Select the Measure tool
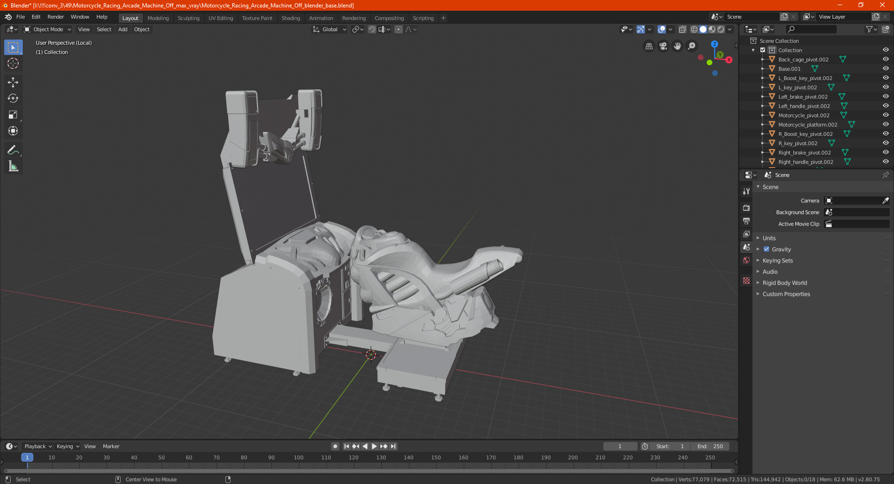The image size is (894, 484). point(13,166)
